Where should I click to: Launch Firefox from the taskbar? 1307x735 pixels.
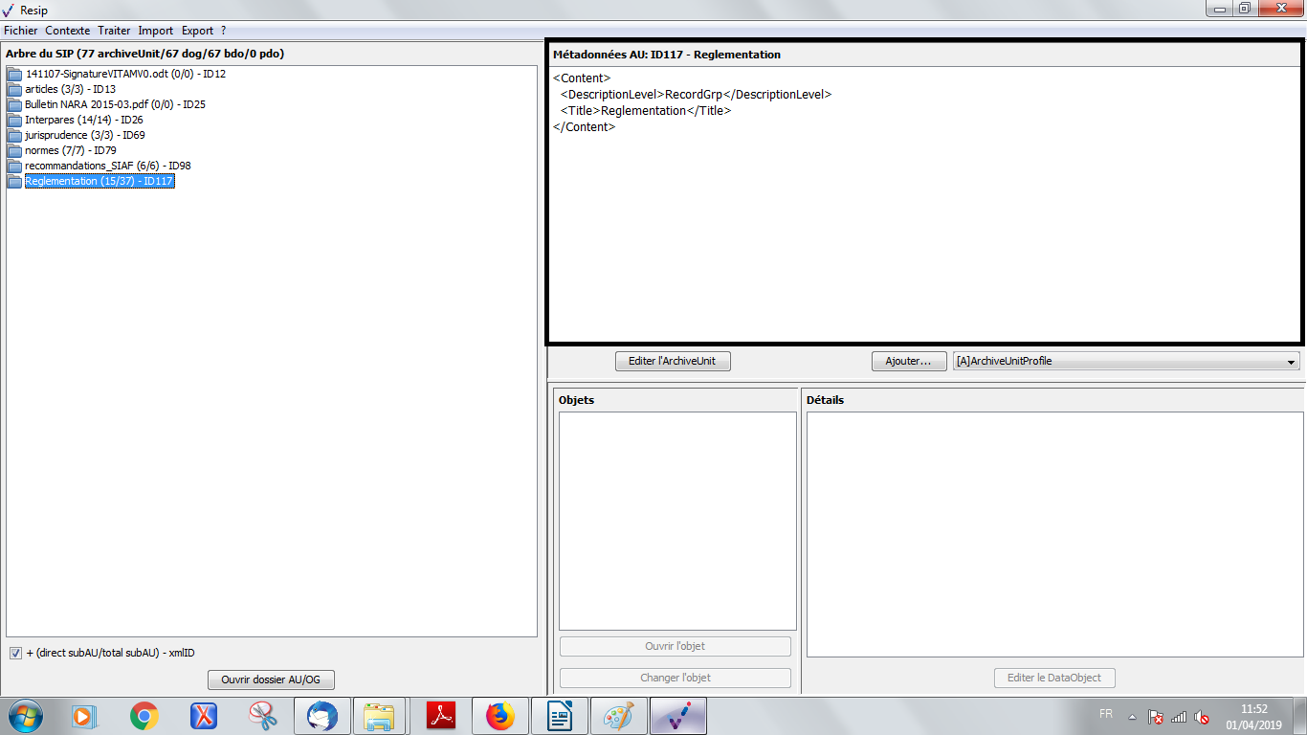point(499,715)
